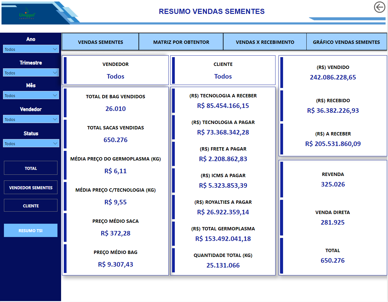Viewport: 388px width, 302px height.
Task: Select the Vendas x Recebimento tab
Action: tap(265, 42)
